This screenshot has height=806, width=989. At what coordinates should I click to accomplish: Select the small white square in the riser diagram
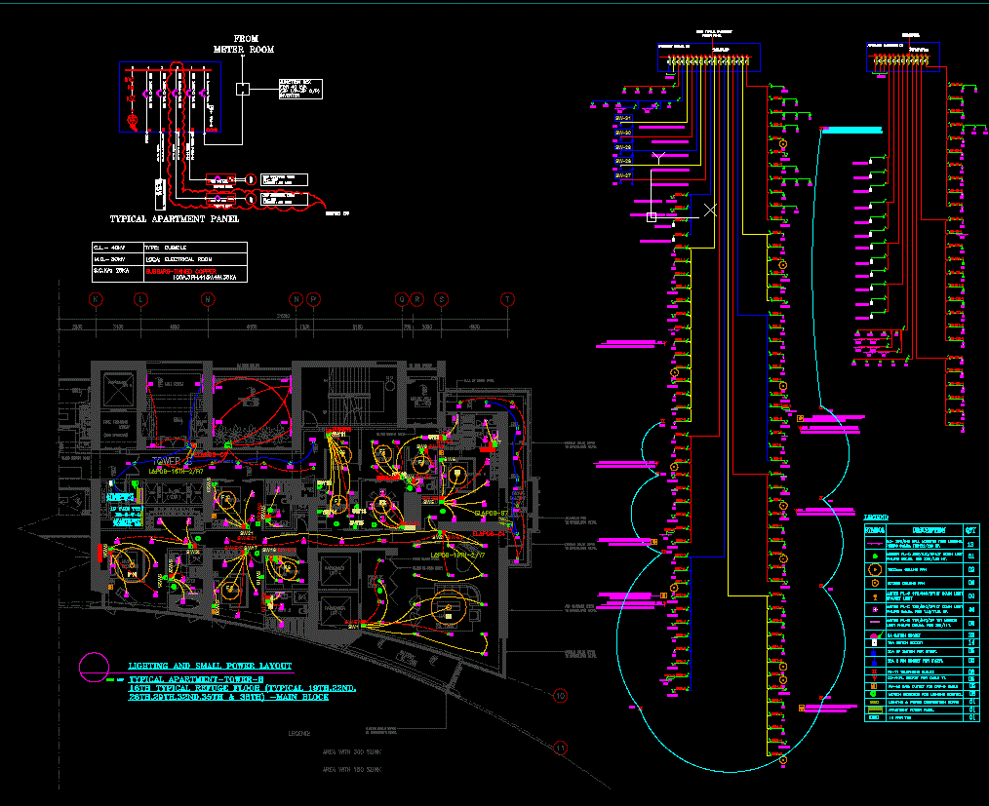651,217
